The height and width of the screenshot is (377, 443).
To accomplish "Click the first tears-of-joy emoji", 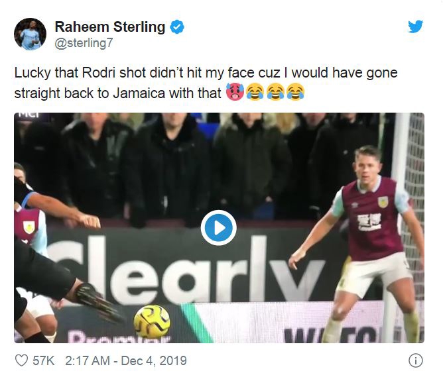I will tap(255, 93).
